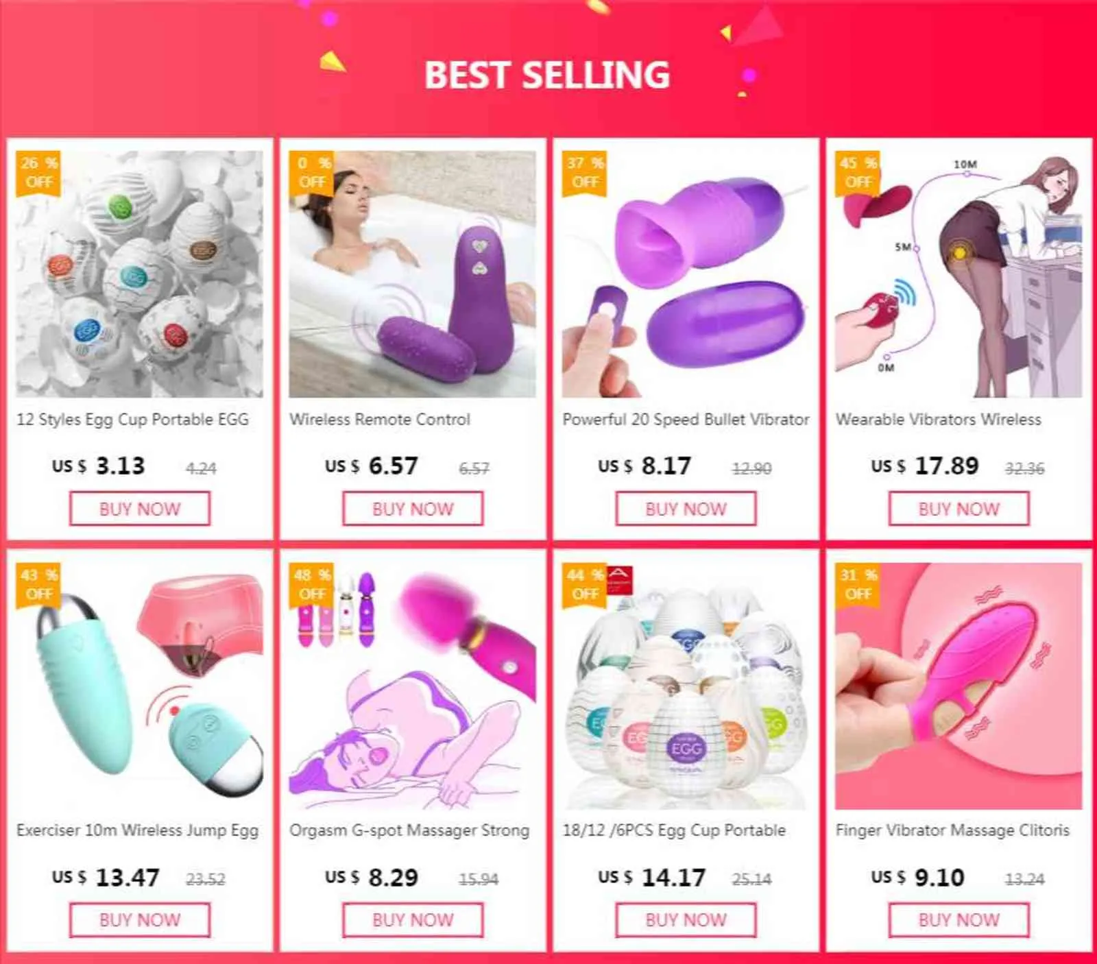Open the Wireless Remote Control product image

[412, 274]
